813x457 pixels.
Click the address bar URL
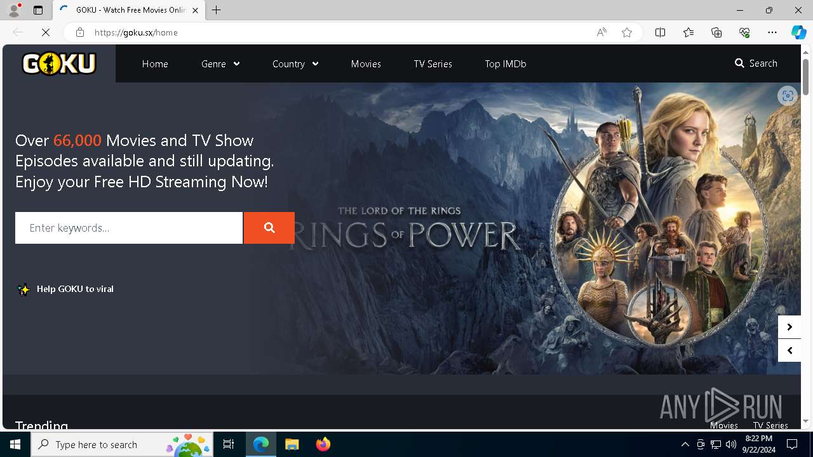coord(136,32)
